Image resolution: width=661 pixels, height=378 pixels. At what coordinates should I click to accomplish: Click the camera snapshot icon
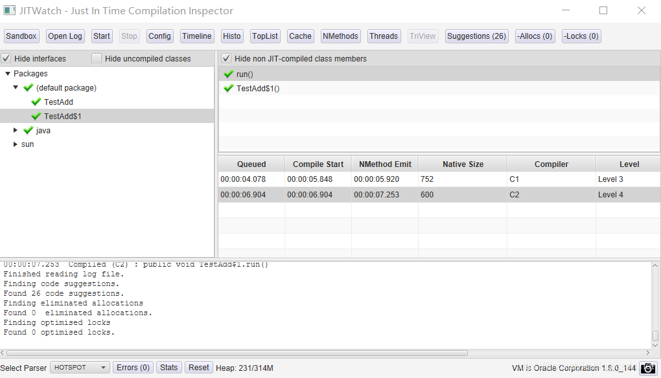click(x=648, y=368)
